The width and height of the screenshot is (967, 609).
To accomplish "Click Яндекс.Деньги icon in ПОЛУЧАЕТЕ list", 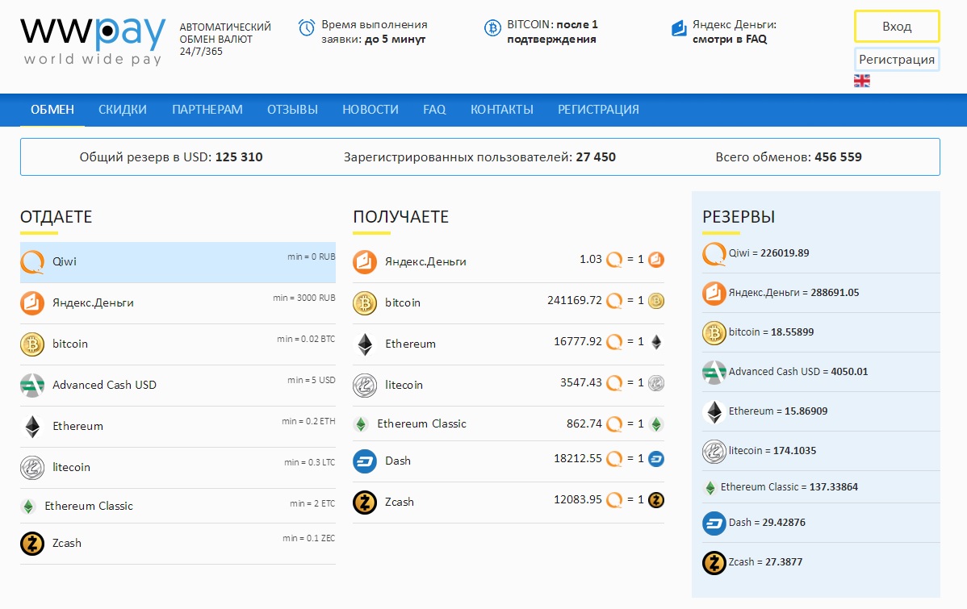I will click(365, 262).
